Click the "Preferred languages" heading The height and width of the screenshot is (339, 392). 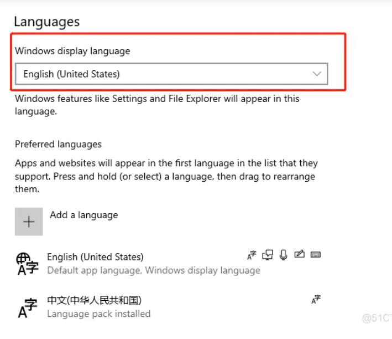[58, 144]
